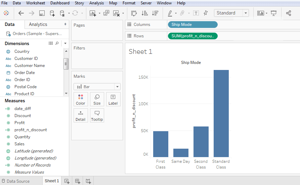
Task: Select the Sales measure
Action: click(x=19, y=144)
